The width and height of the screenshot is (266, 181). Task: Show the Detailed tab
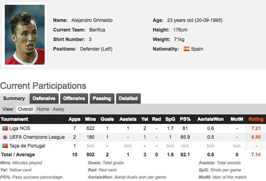(x=128, y=98)
